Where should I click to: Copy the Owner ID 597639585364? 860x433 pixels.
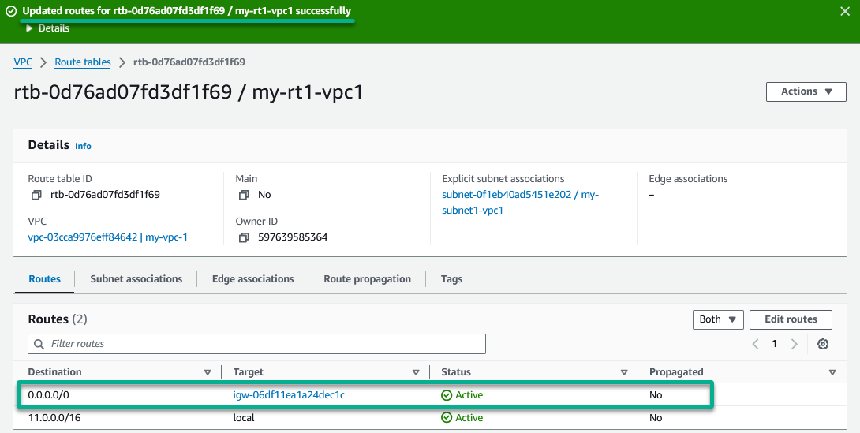click(x=244, y=237)
